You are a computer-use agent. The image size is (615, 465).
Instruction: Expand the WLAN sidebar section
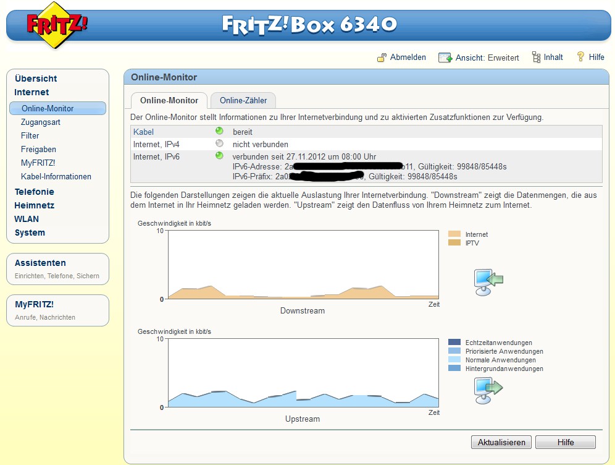click(27, 219)
